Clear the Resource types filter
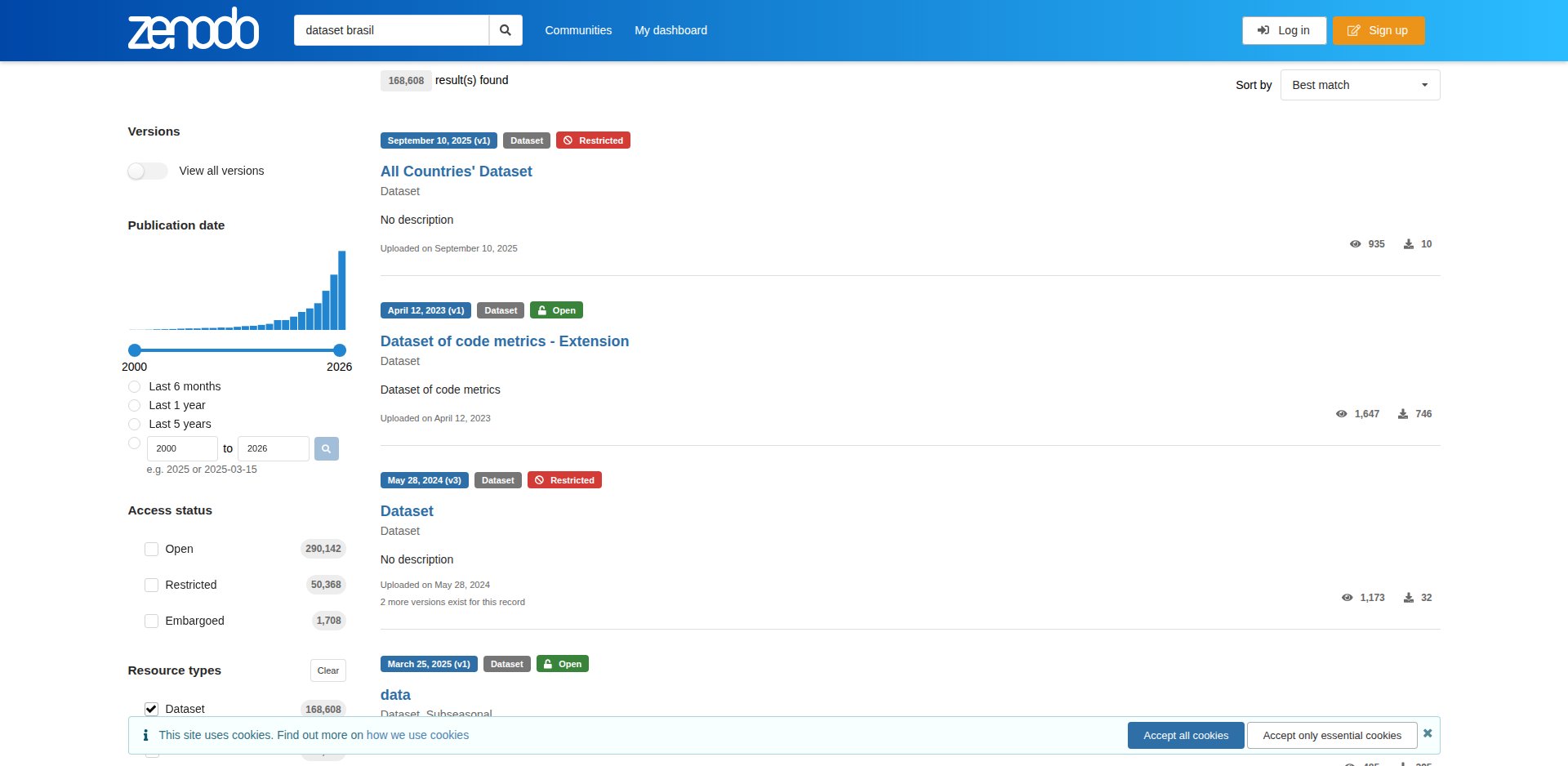Image resolution: width=1568 pixels, height=766 pixels. point(328,670)
